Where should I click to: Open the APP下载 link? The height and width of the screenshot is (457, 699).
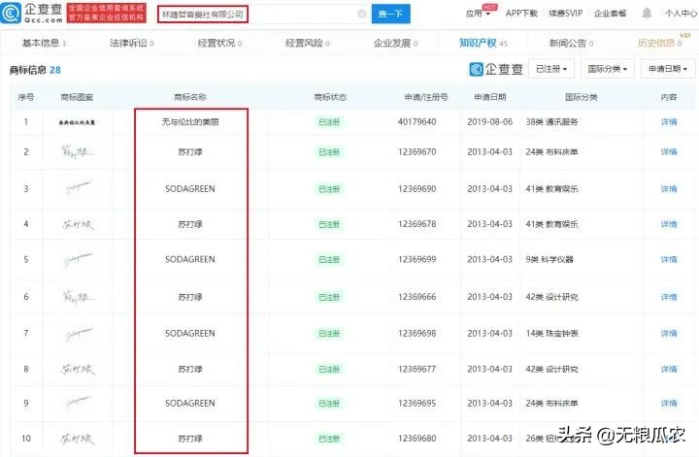(x=521, y=14)
